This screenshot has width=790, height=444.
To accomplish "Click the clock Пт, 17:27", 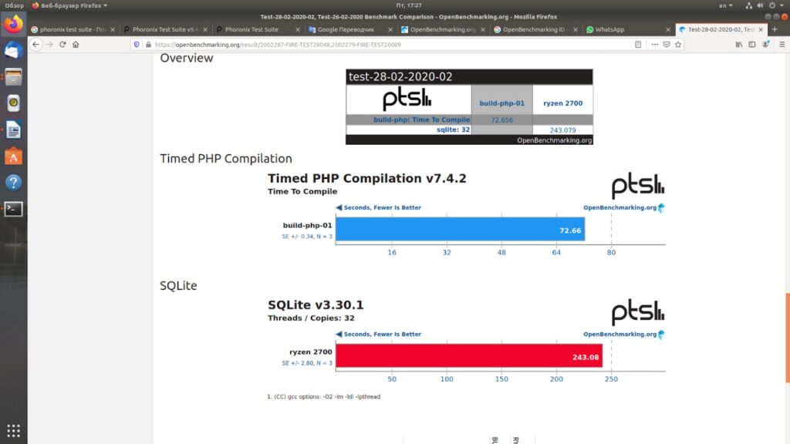I will (409, 5).
